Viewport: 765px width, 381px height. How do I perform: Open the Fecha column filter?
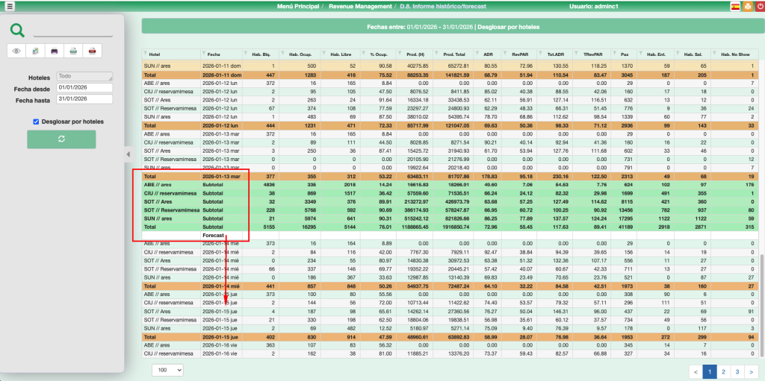point(204,54)
